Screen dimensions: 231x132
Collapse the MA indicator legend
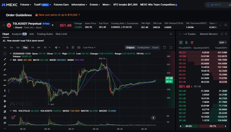tap(11, 60)
